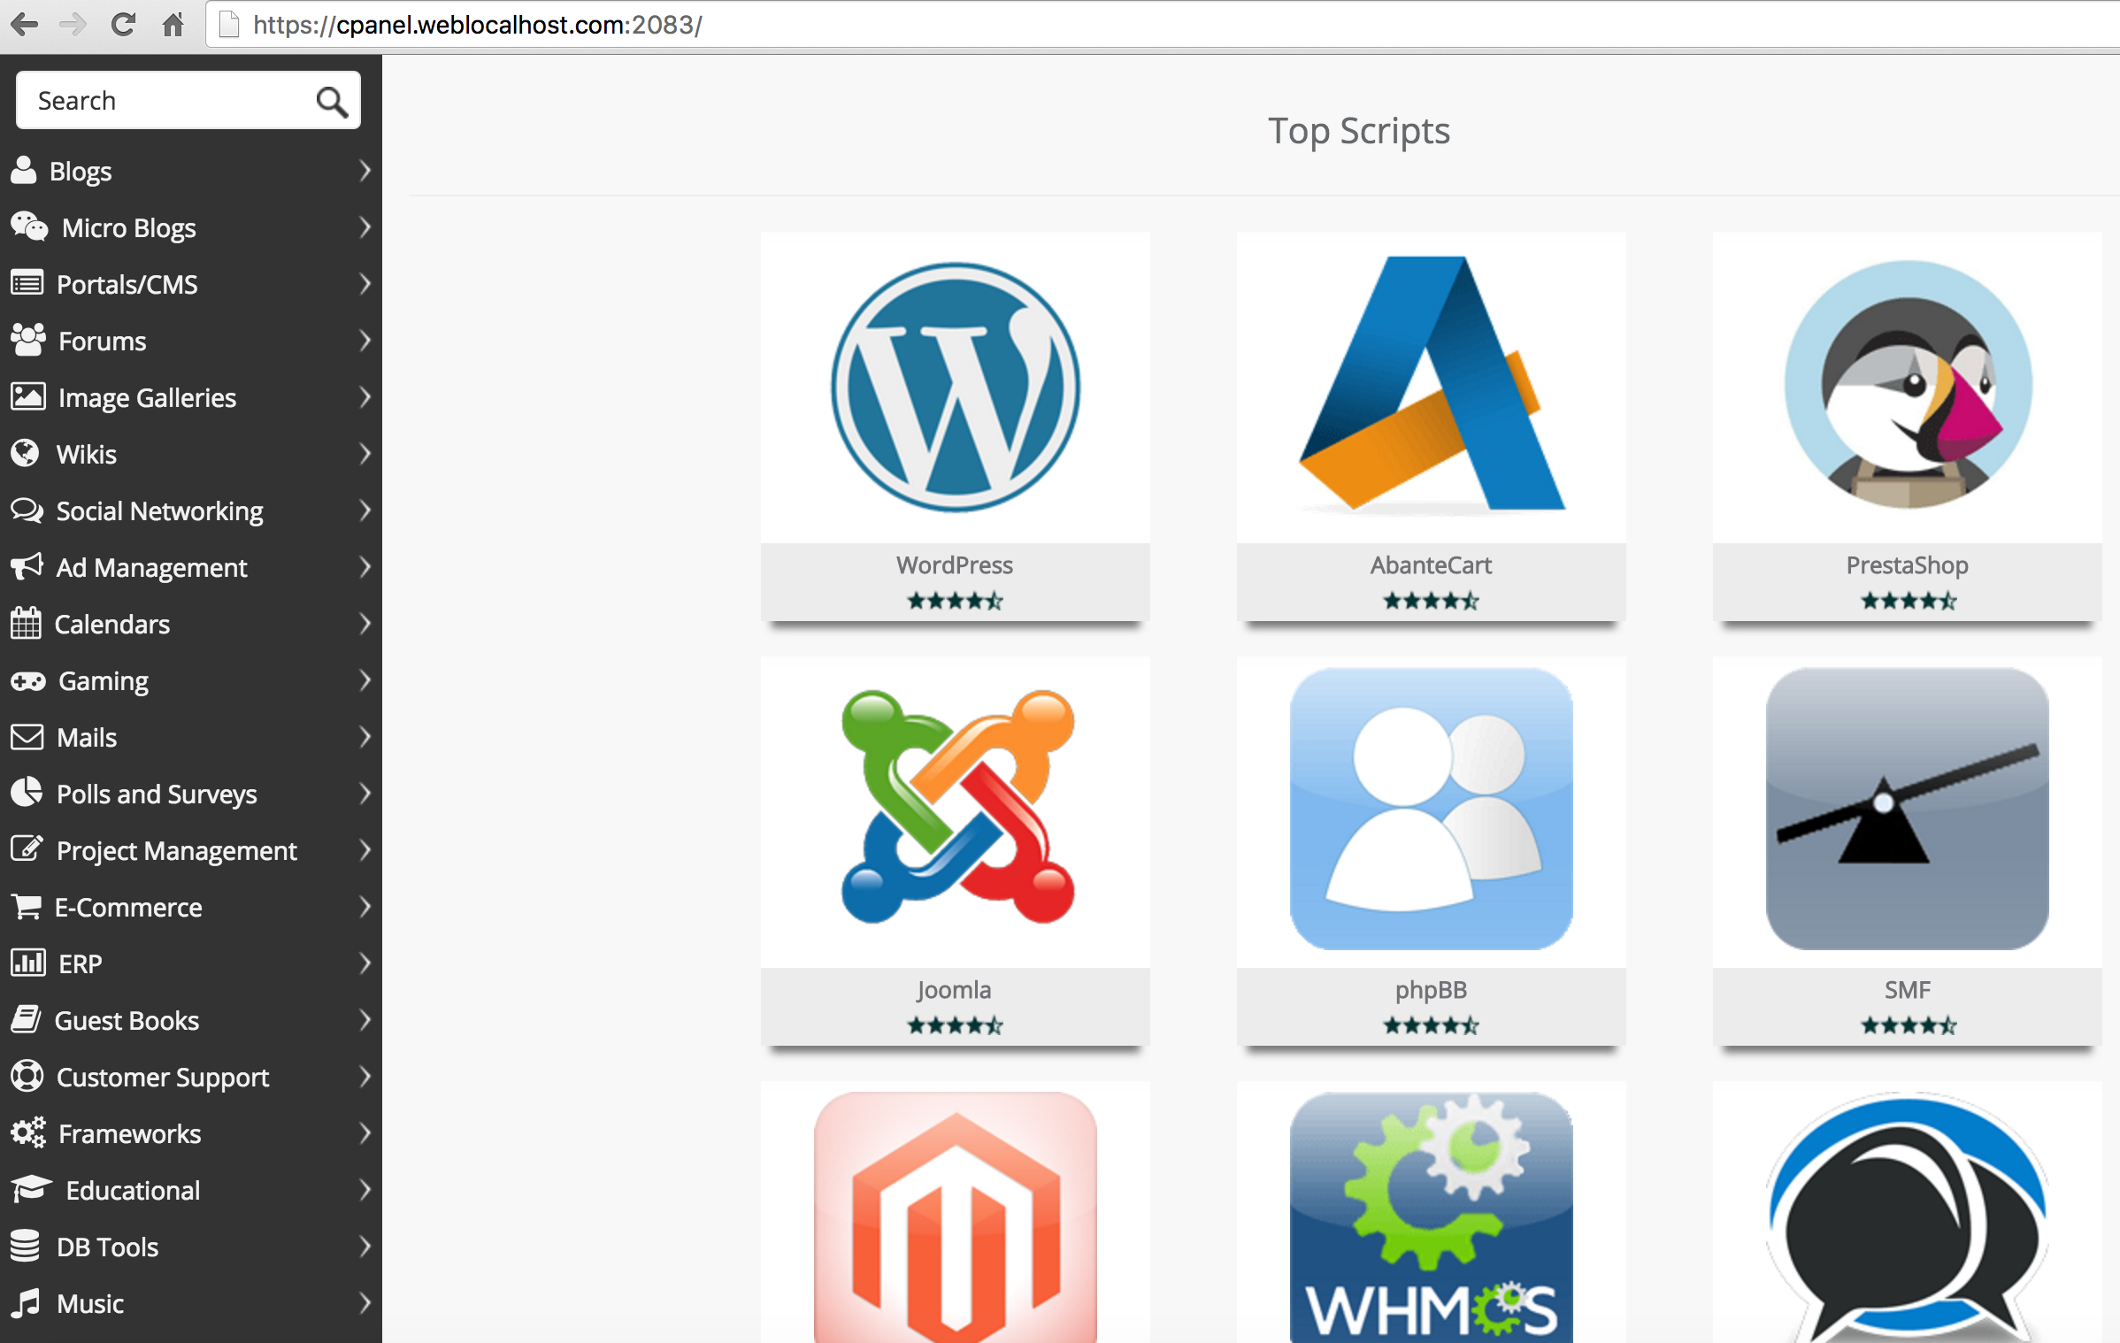This screenshot has width=2120, height=1343.
Task: Click the Joomla logo thumbnail
Action: (x=957, y=807)
